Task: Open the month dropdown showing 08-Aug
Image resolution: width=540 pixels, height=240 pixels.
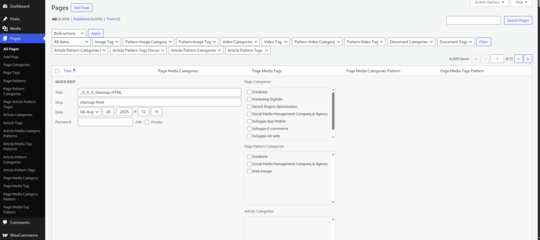Action: 90,112
